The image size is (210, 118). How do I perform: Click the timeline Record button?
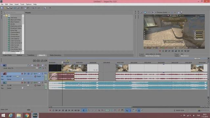tap(50, 110)
